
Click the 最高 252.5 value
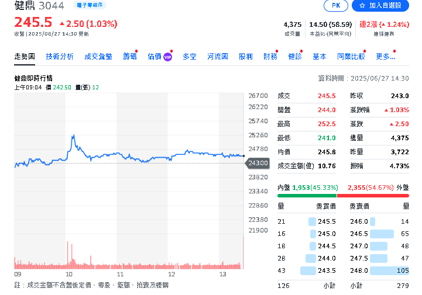(327, 124)
